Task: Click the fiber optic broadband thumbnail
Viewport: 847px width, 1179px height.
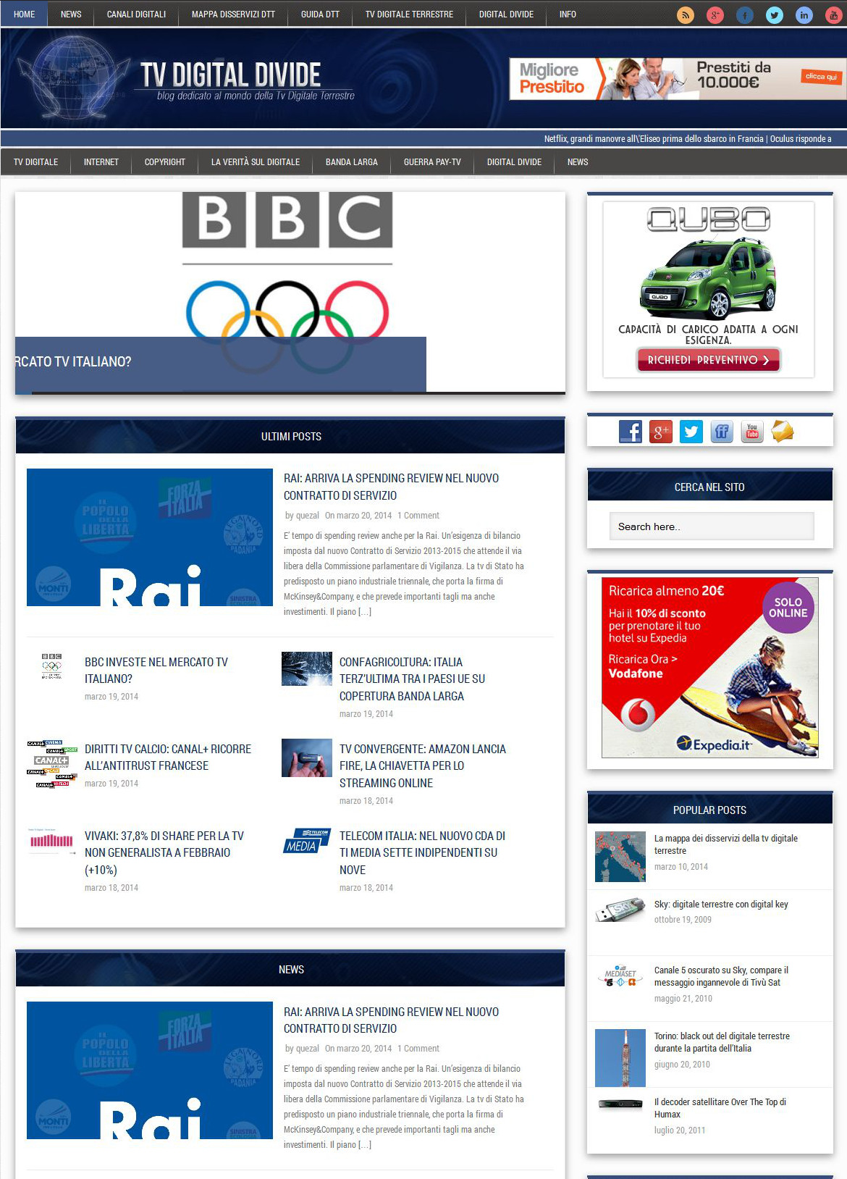Action: pyautogui.click(x=307, y=668)
